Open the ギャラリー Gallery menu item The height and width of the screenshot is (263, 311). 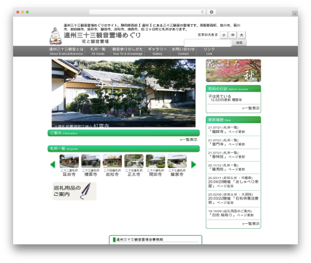[x=157, y=51]
